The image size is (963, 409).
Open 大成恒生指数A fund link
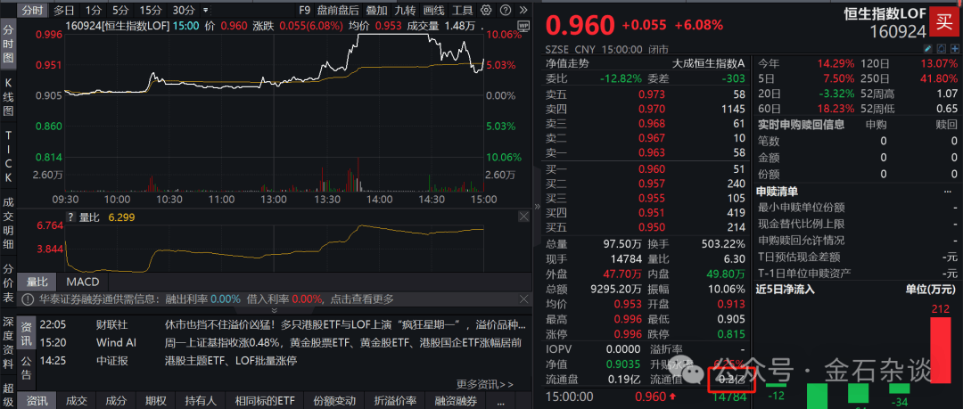coord(708,62)
